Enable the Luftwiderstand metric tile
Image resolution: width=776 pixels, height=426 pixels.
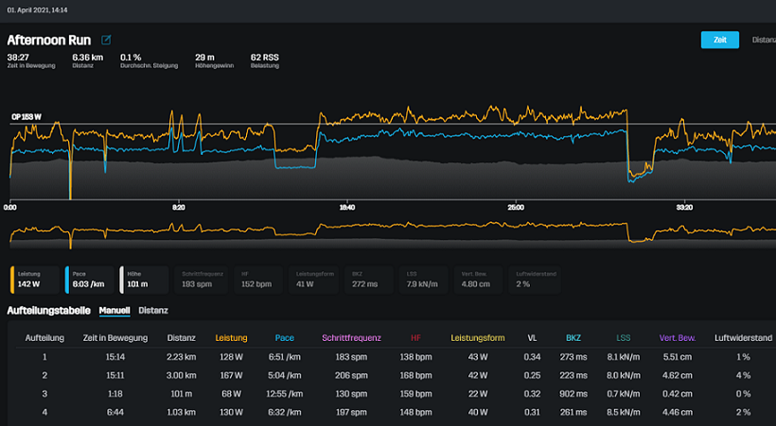536,279
